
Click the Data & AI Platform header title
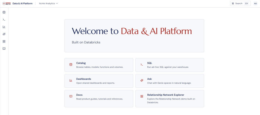(x=23, y=3)
